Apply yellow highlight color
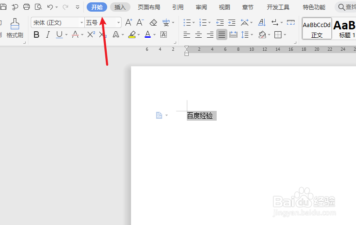This screenshot has height=225, width=356. point(132,34)
